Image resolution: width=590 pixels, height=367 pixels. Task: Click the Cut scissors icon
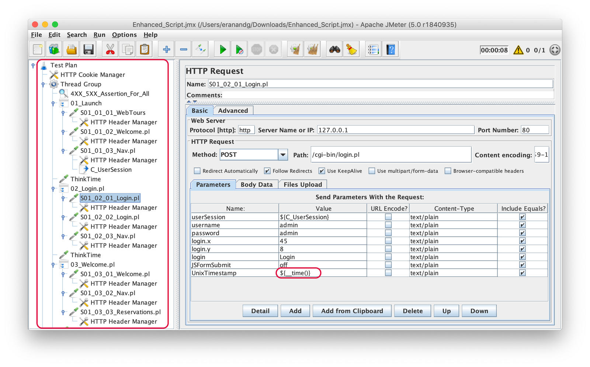(x=110, y=49)
